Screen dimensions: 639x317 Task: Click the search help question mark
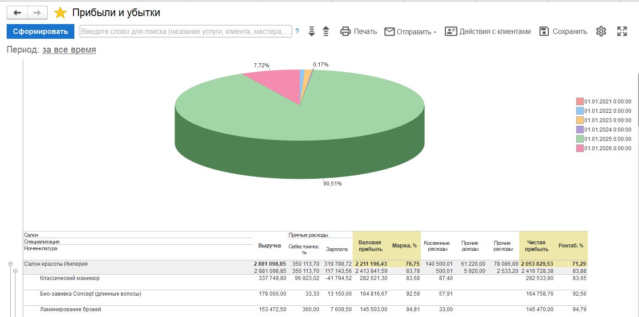[x=297, y=31]
